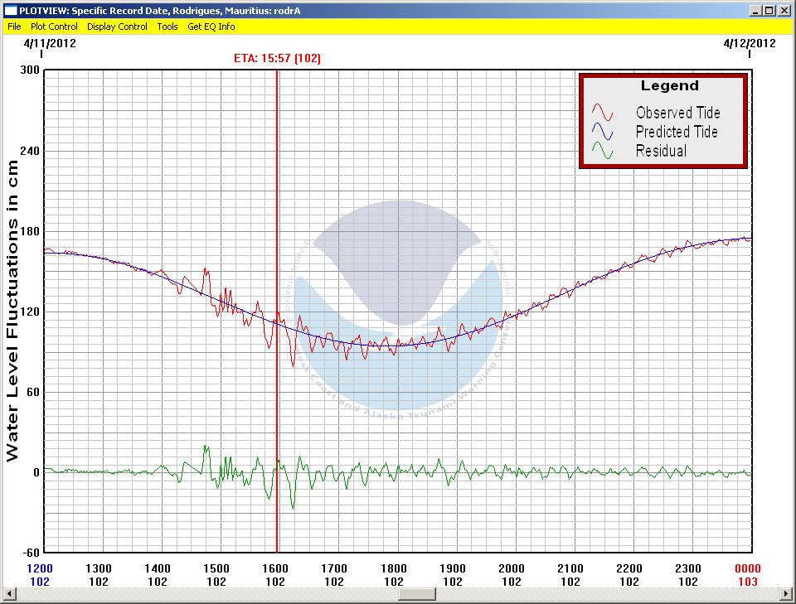Click the 1500 time axis label
The height and width of the screenshot is (604, 796).
pos(216,568)
